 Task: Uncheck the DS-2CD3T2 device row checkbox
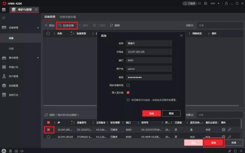click(49, 130)
